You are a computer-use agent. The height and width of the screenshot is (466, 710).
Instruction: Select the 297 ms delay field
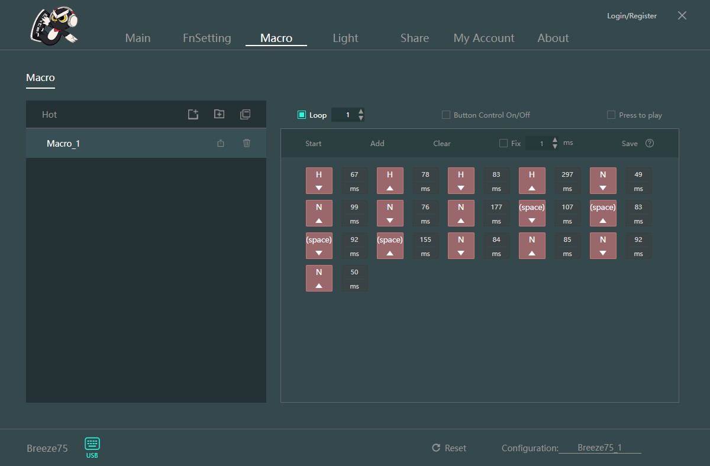[x=567, y=175]
